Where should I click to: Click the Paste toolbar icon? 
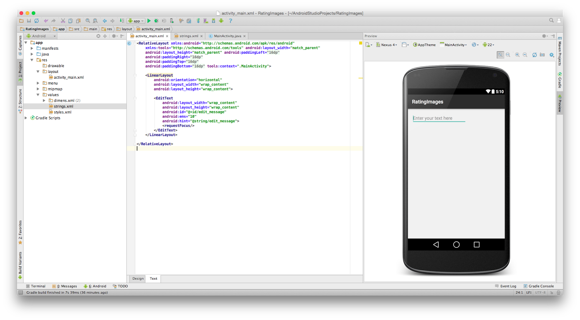coord(78,21)
